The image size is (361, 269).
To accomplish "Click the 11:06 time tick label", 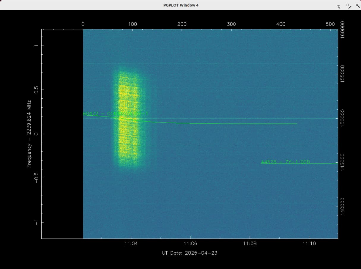I will pyautogui.click(x=190, y=243).
